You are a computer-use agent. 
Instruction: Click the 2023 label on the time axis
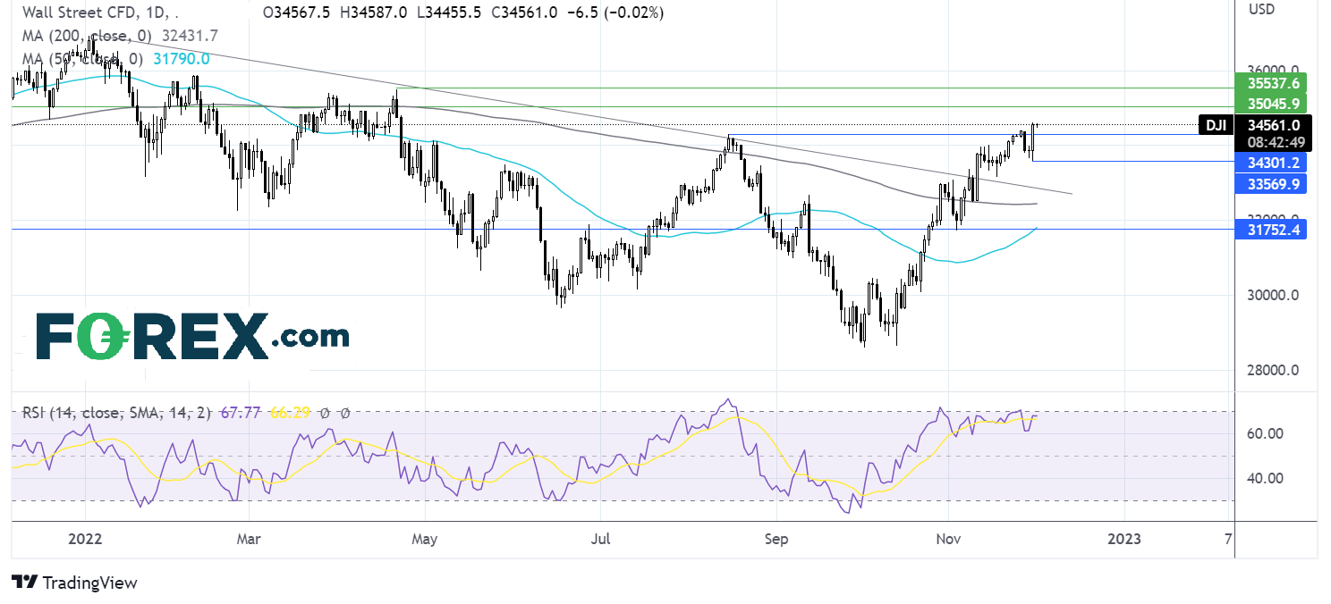click(x=1123, y=540)
